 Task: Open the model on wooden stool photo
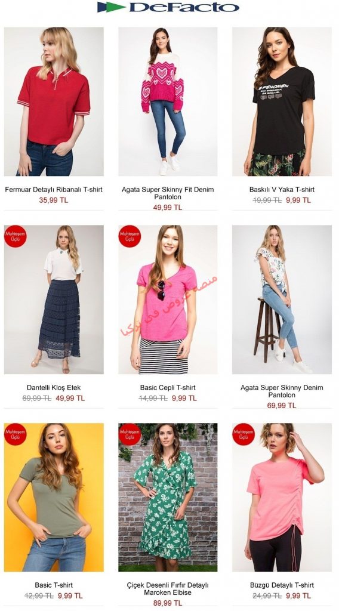pos(282,300)
